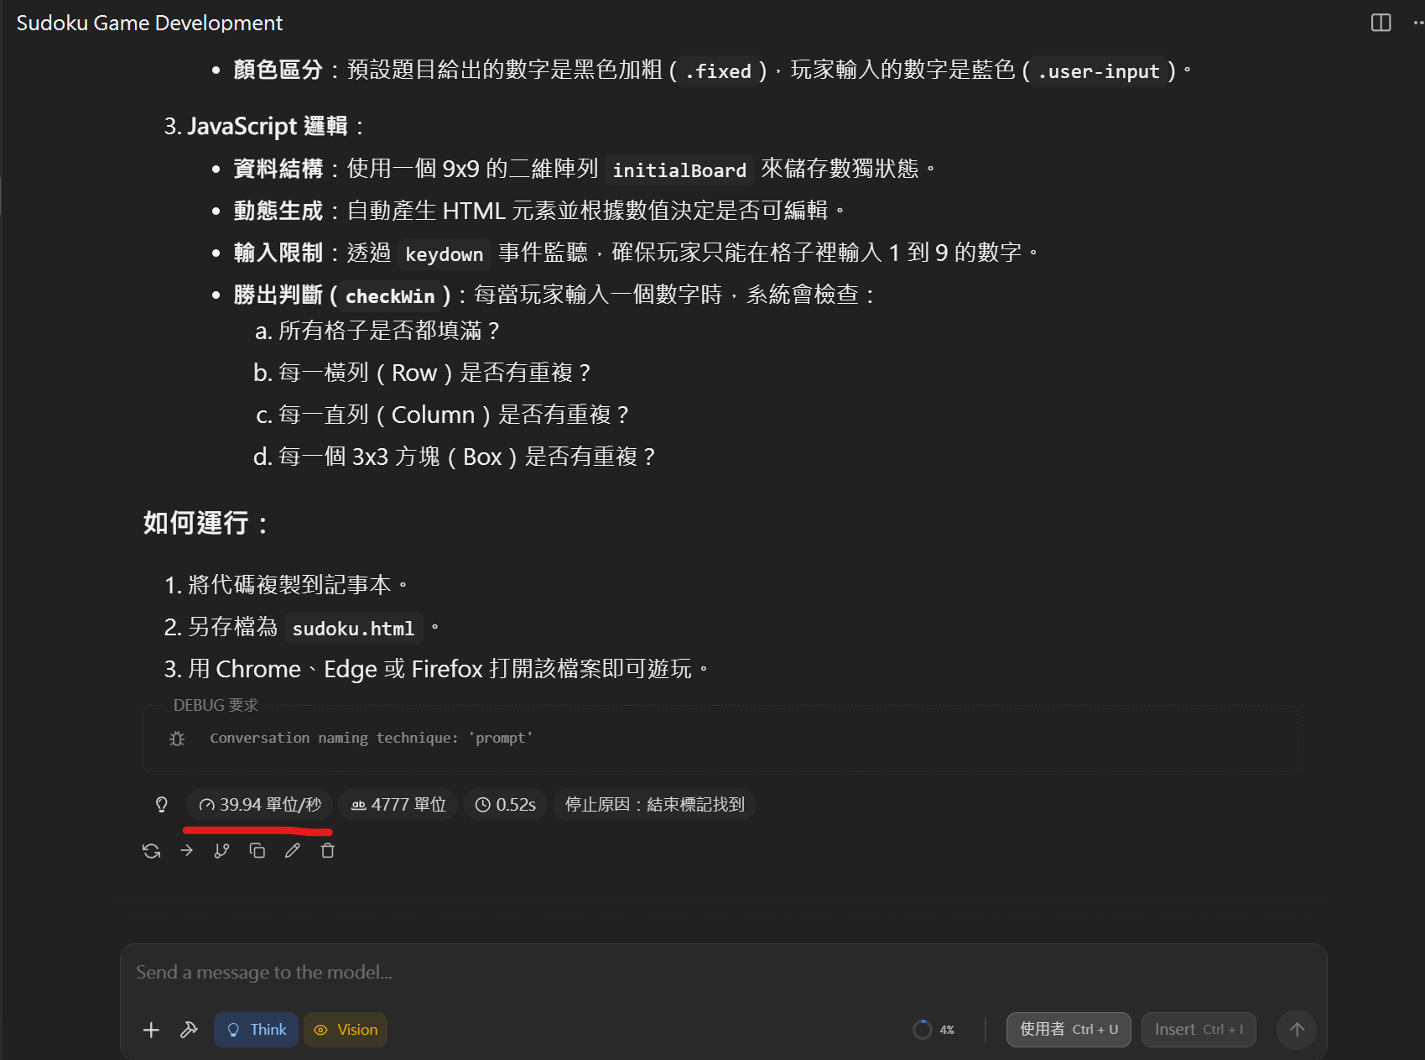Screen dimensions: 1425x1060
Task: Click the 4777 單位 token count
Action: [398, 805]
